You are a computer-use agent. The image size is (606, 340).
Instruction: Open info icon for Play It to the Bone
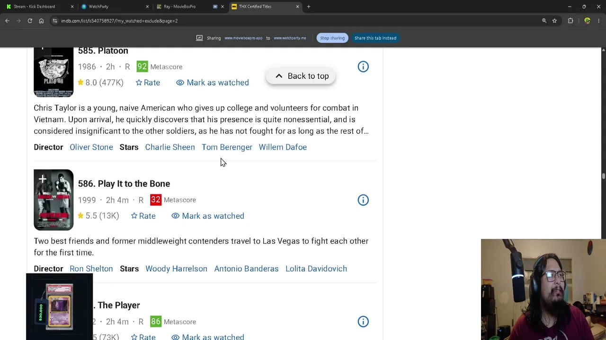point(363,200)
